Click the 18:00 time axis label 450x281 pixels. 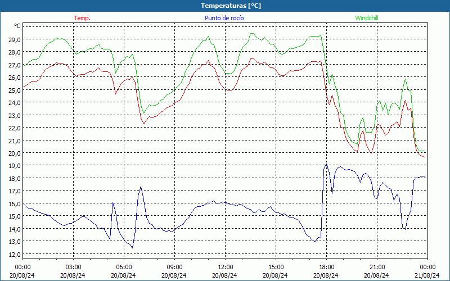(326, 268)
